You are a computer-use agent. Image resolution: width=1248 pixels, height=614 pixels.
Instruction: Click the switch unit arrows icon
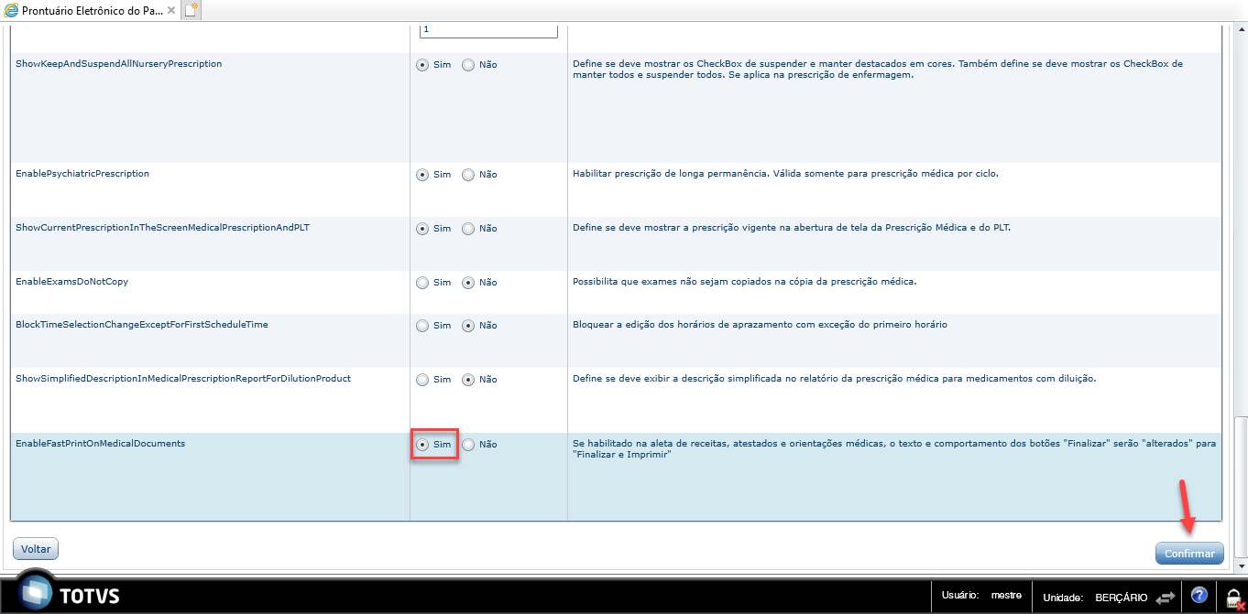tap(1165, 597)
